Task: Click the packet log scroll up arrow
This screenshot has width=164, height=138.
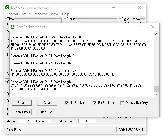Action: [x=156, y=34]
